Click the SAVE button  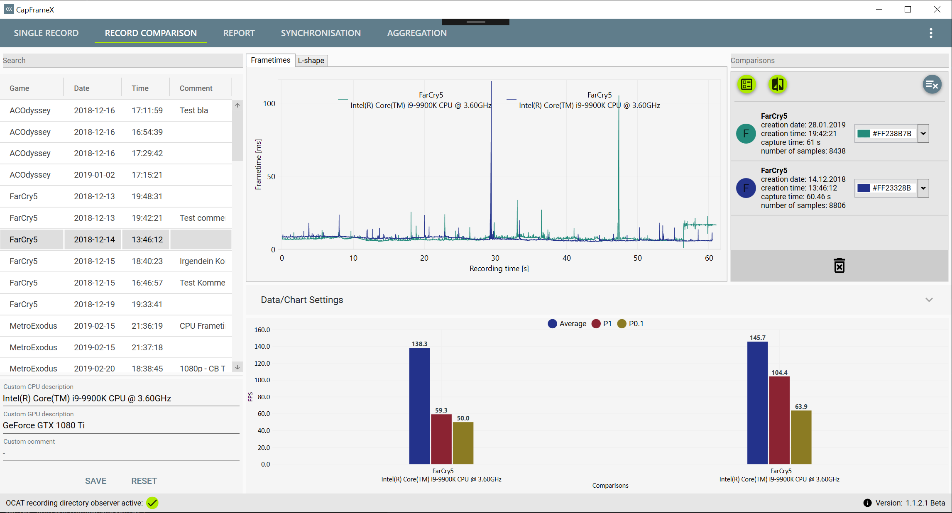pos(95,481)
